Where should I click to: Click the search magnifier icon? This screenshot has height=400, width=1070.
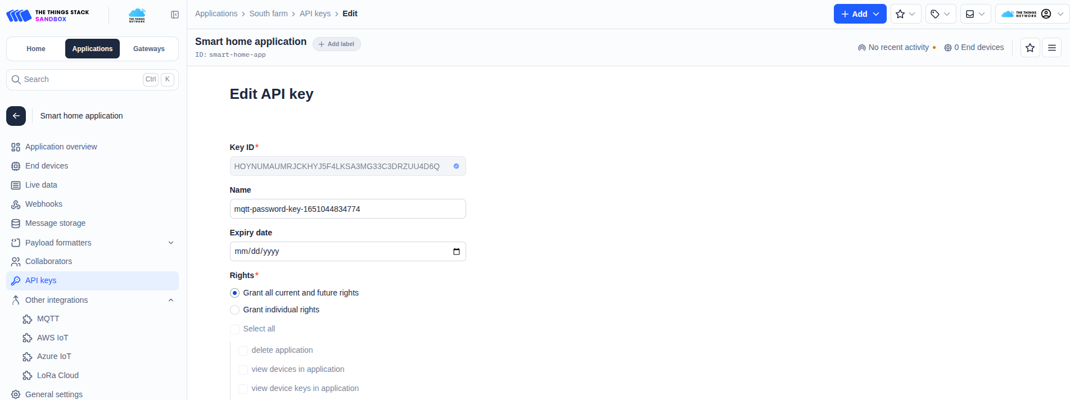click(x=16, y=80)
